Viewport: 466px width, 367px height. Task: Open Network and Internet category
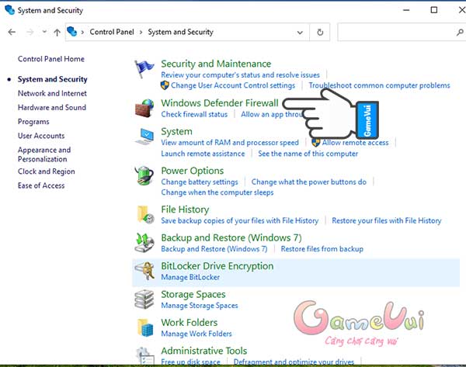(x=52, y=93)
